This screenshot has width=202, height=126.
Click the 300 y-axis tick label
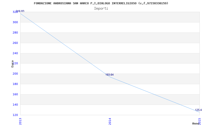click(x=15, y=22)
